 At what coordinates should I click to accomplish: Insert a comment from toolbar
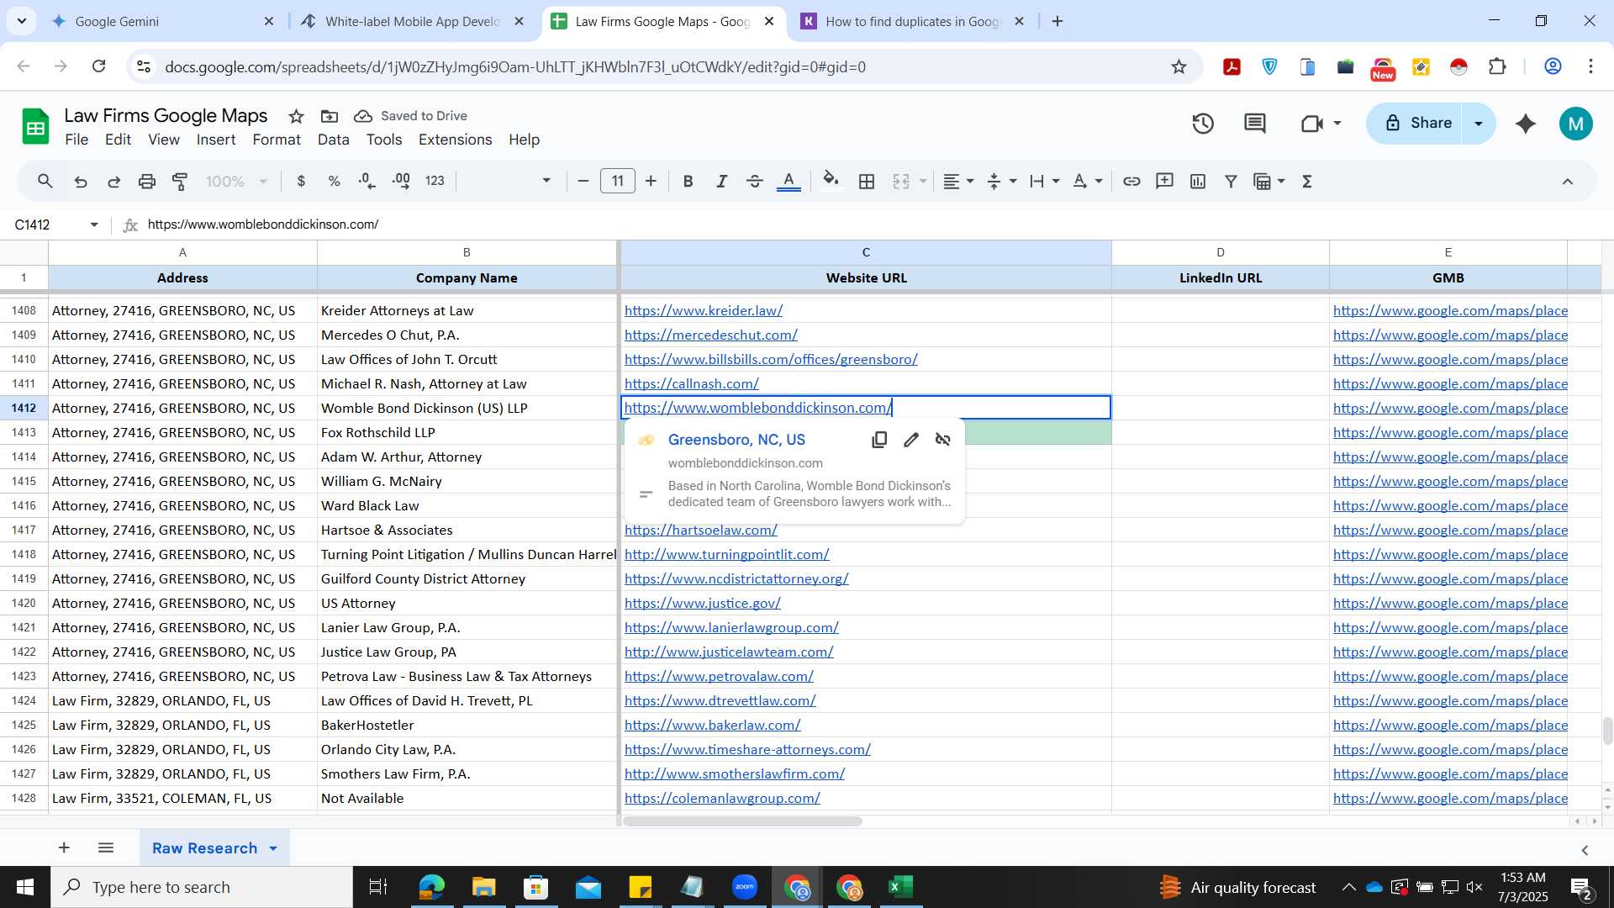pyautogui.click(x=1164, y=181)
